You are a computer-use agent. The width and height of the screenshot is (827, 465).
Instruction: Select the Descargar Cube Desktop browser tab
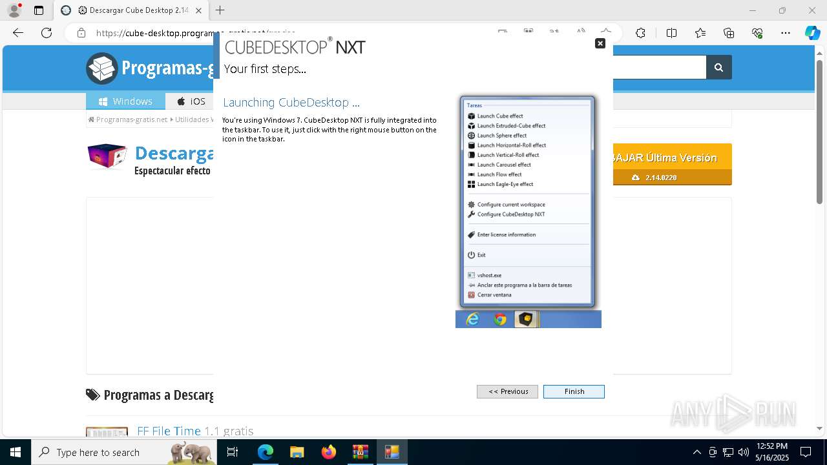coord(132,10)
